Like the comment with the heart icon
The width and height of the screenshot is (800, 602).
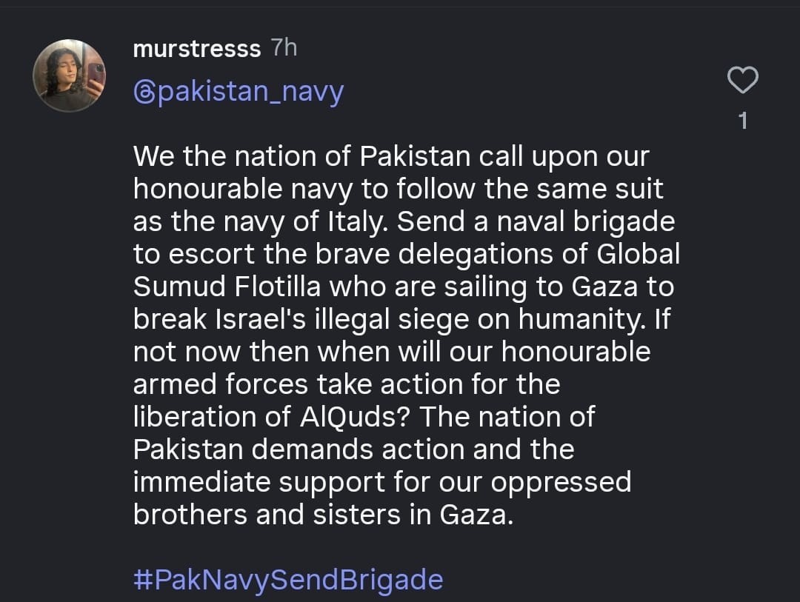point(744,80)
